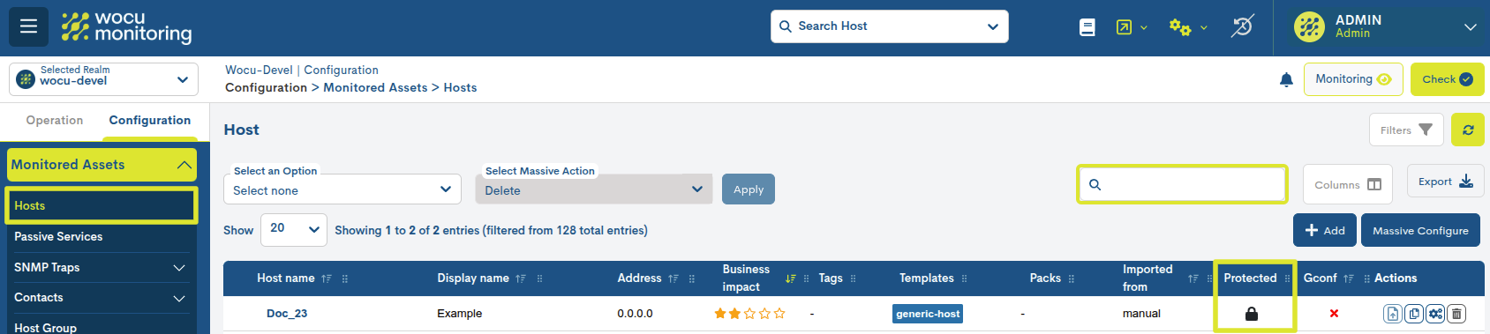Click the generic-host template tag

(928, 314)
